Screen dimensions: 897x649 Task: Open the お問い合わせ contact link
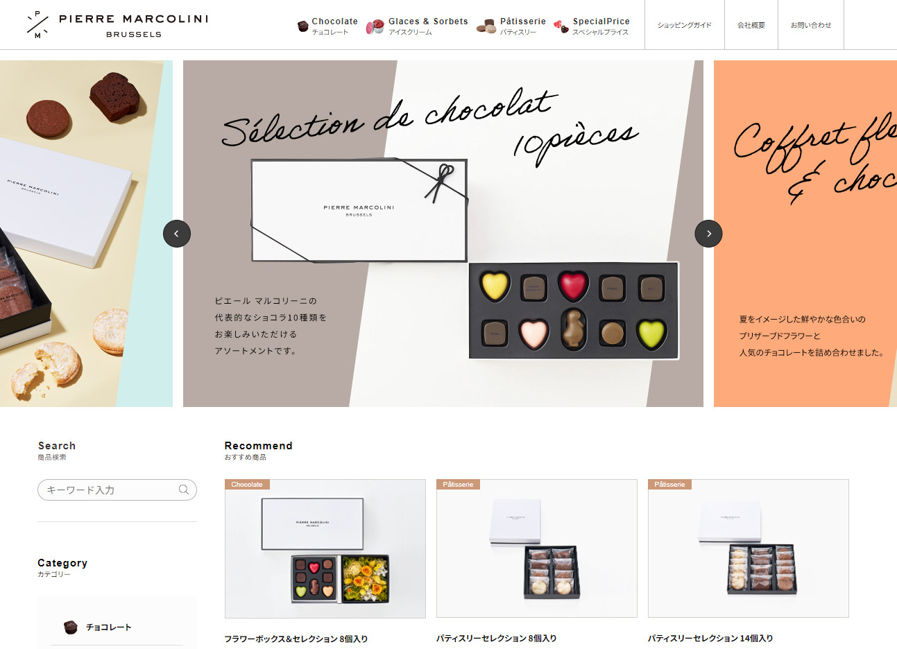coord(810,25)
